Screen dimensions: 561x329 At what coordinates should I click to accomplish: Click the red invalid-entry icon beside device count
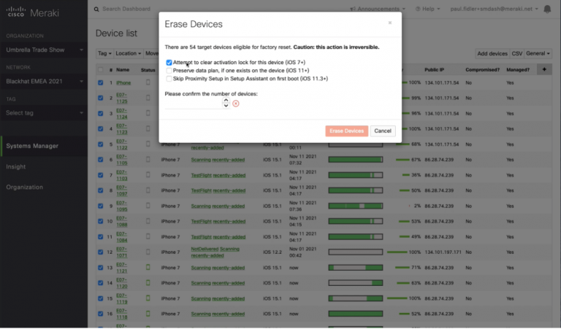236,104
